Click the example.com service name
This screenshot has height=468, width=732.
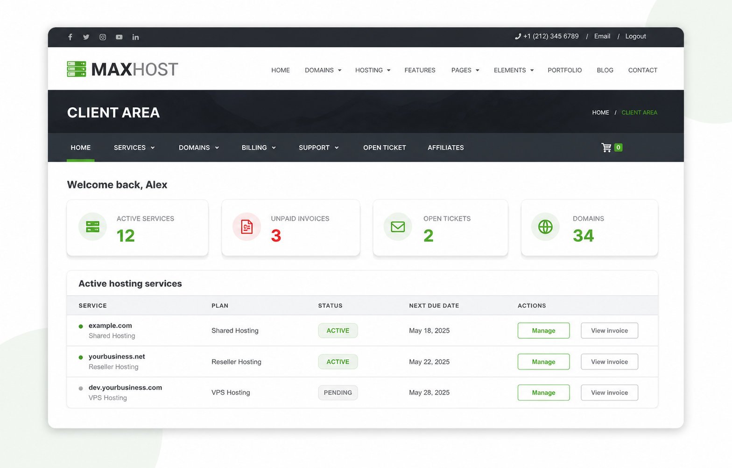110,326
